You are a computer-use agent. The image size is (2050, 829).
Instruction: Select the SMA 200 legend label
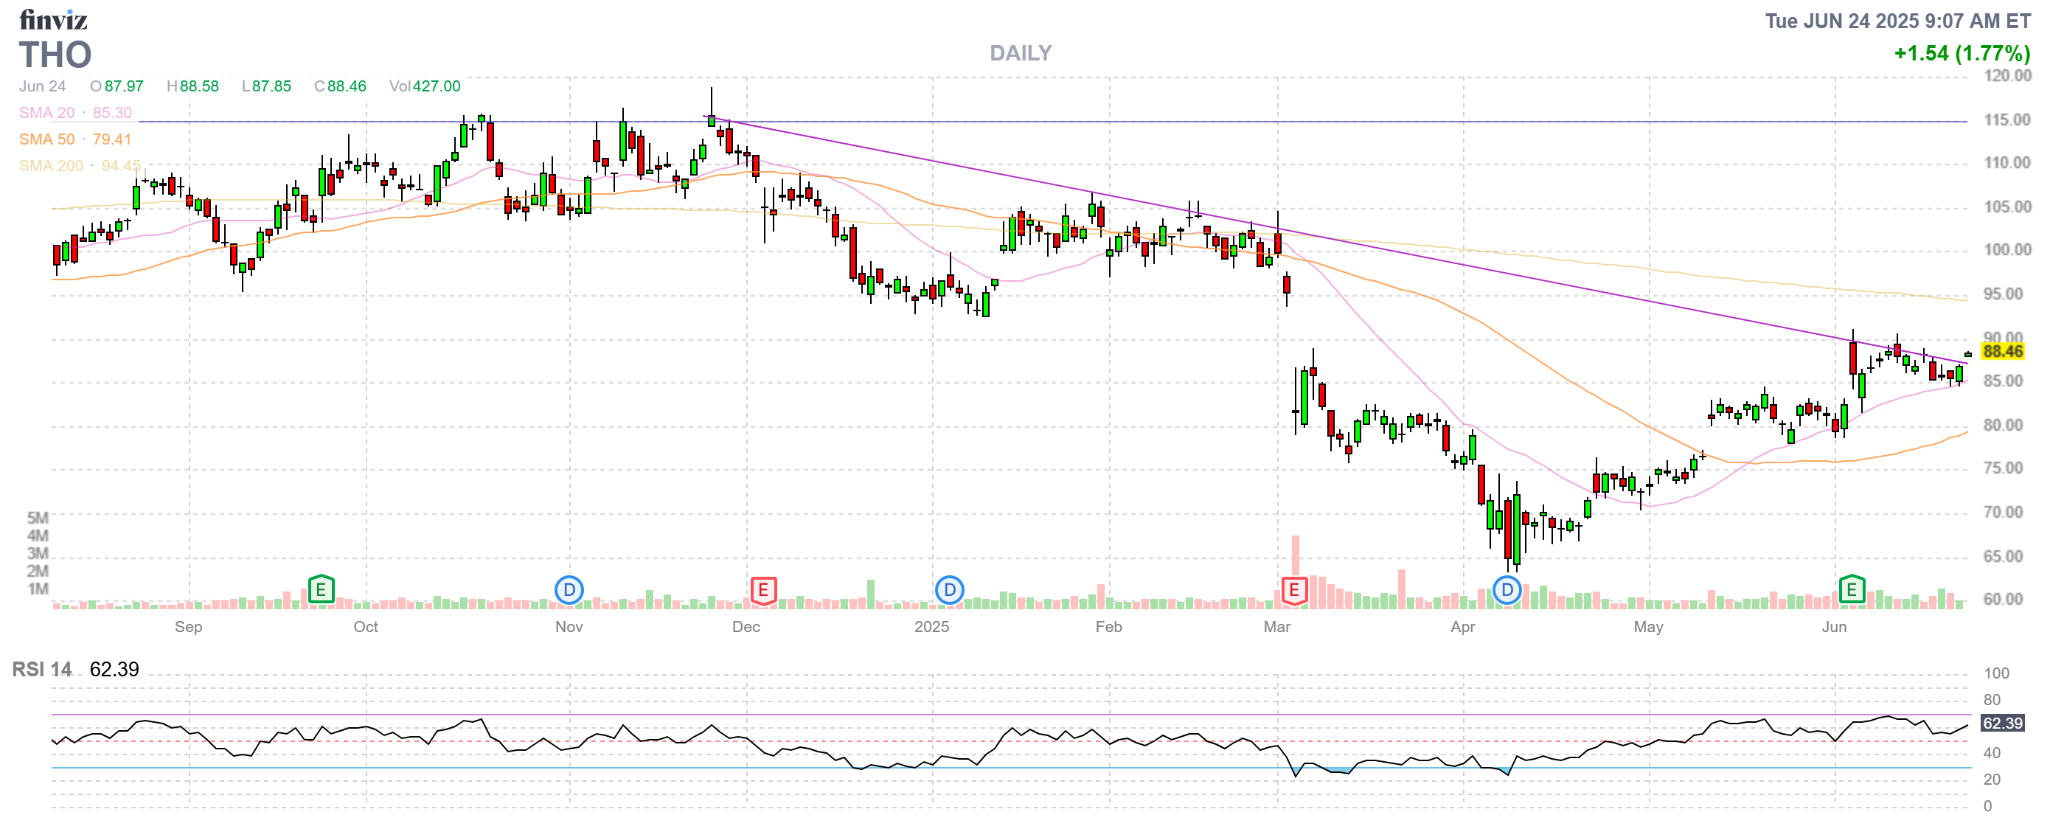pyautogui.click(x=51, y=165)
